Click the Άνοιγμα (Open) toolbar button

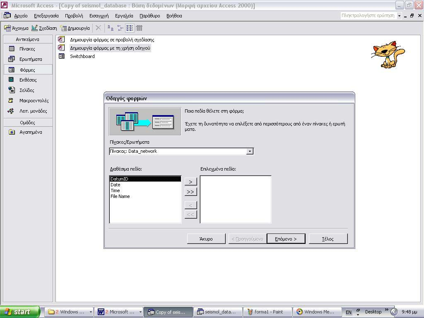(16, 28)
